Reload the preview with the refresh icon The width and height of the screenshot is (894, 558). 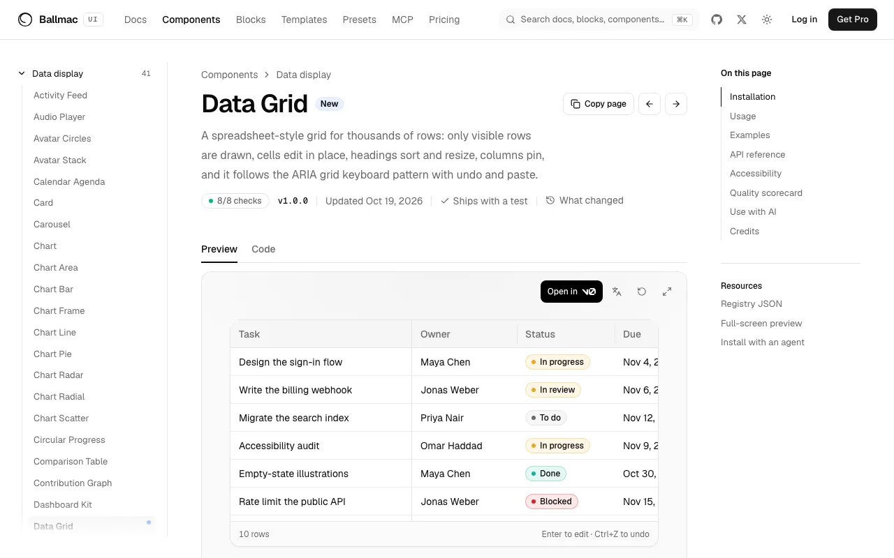(642, 292)
